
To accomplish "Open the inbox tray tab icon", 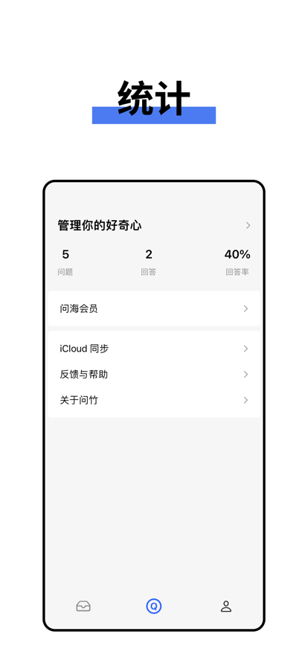I will point(83,606).
